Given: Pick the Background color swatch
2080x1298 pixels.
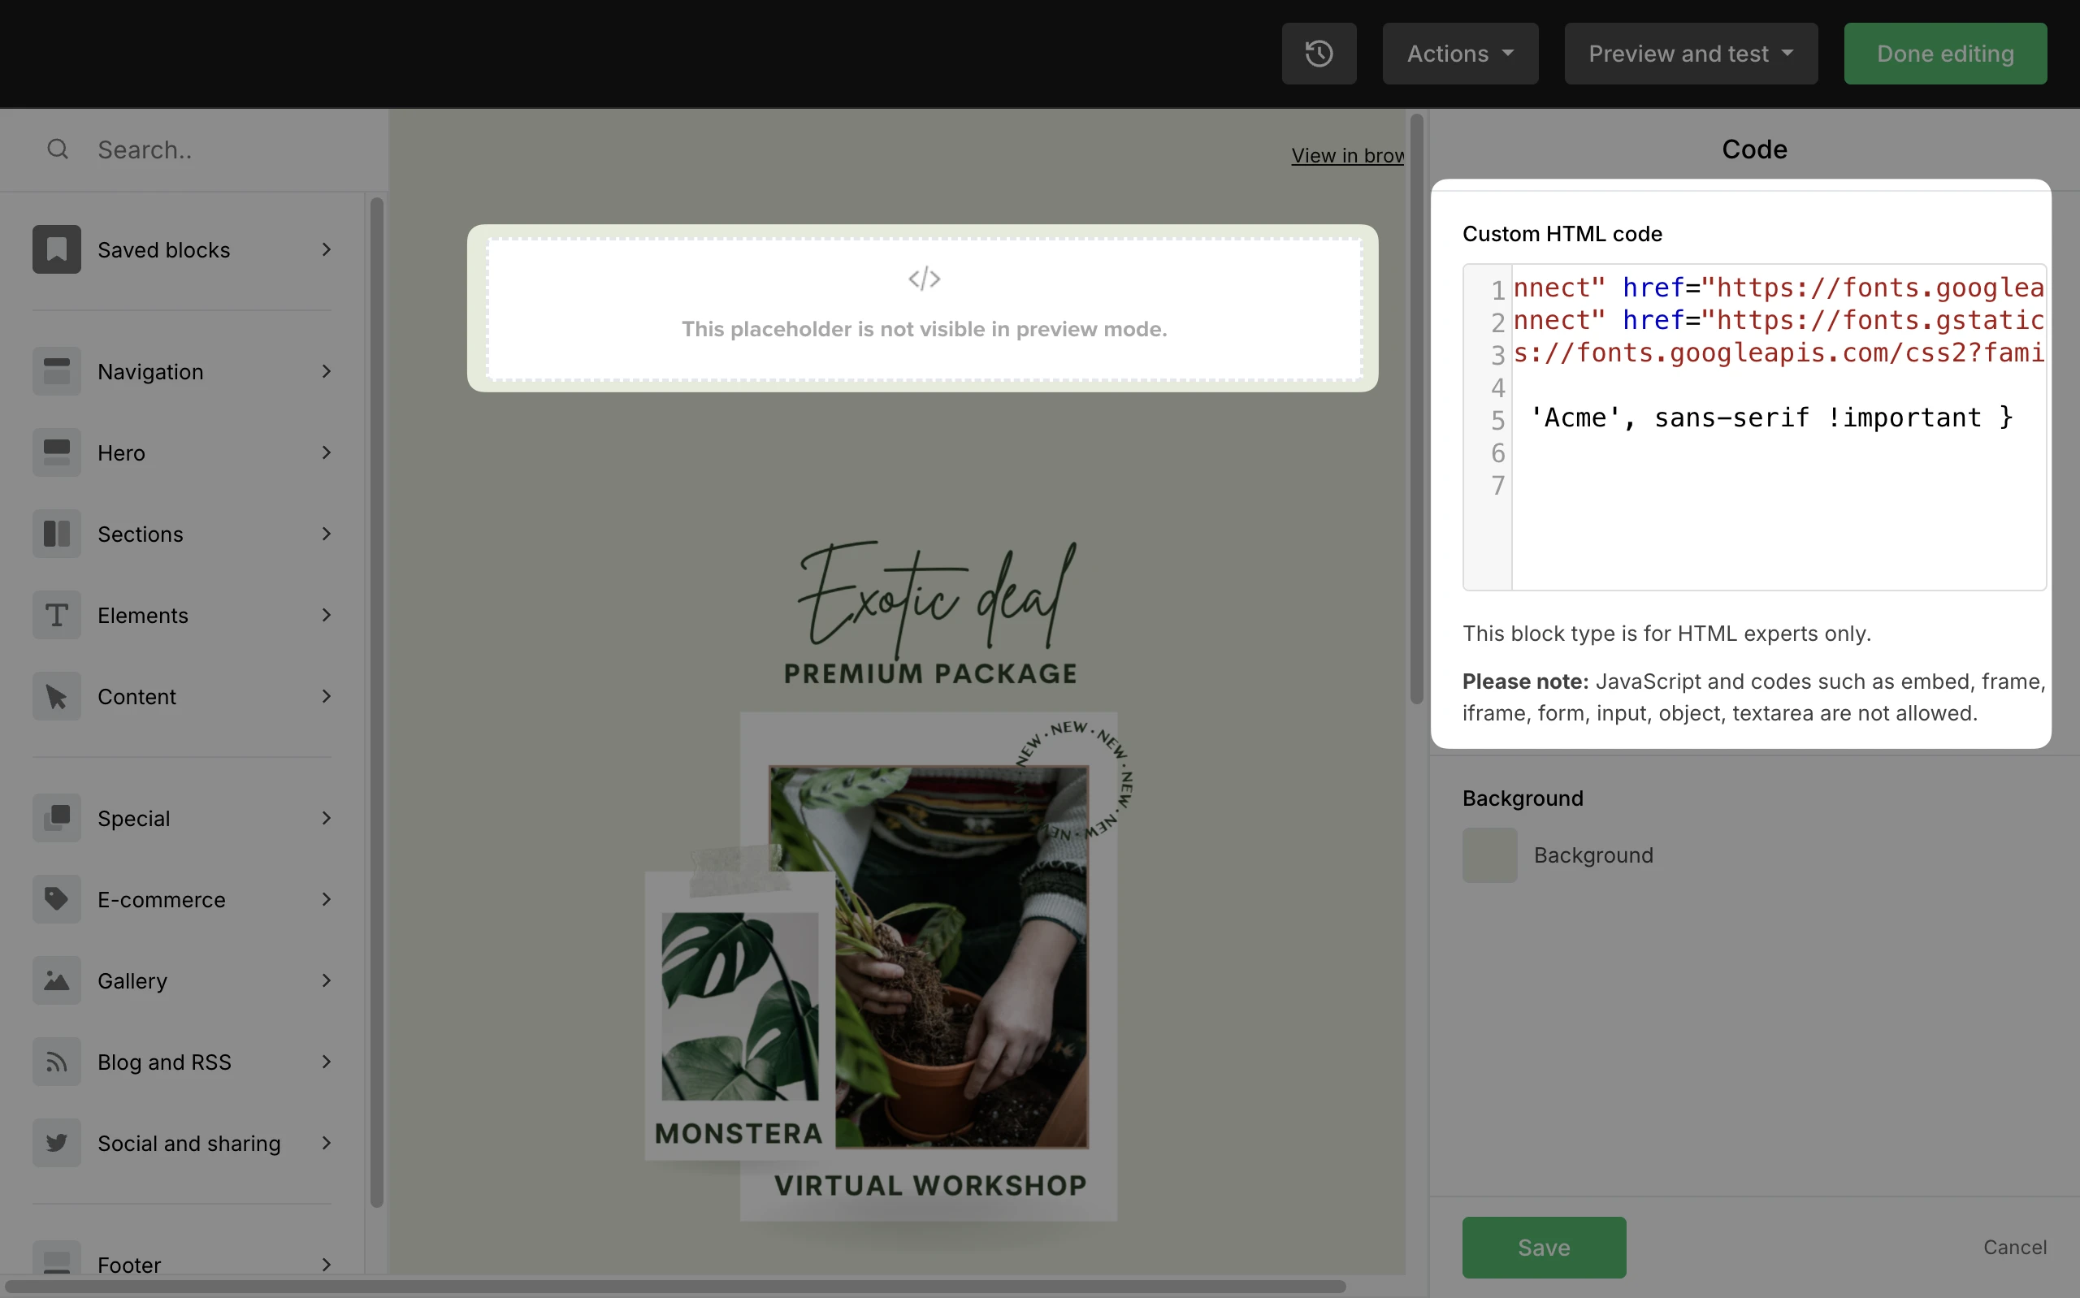Looking at the screenshot, I should click(1489, 855).
